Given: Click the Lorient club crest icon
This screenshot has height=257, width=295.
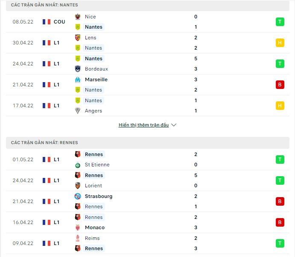Looking at the screenshot, I should click(x=78, y=186).
